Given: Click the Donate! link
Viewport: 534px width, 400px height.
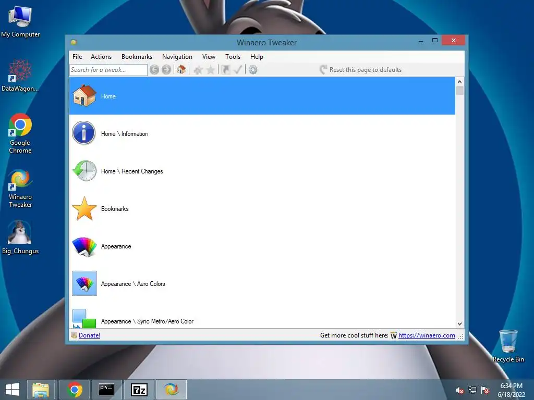Looking at the screenshot, I should (89, 335).
